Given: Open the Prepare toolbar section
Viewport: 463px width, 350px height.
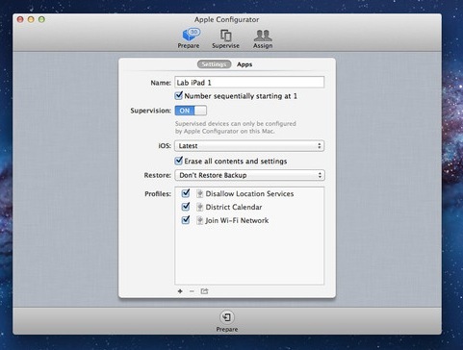Looking at the screenshot, I should [189, 38].
